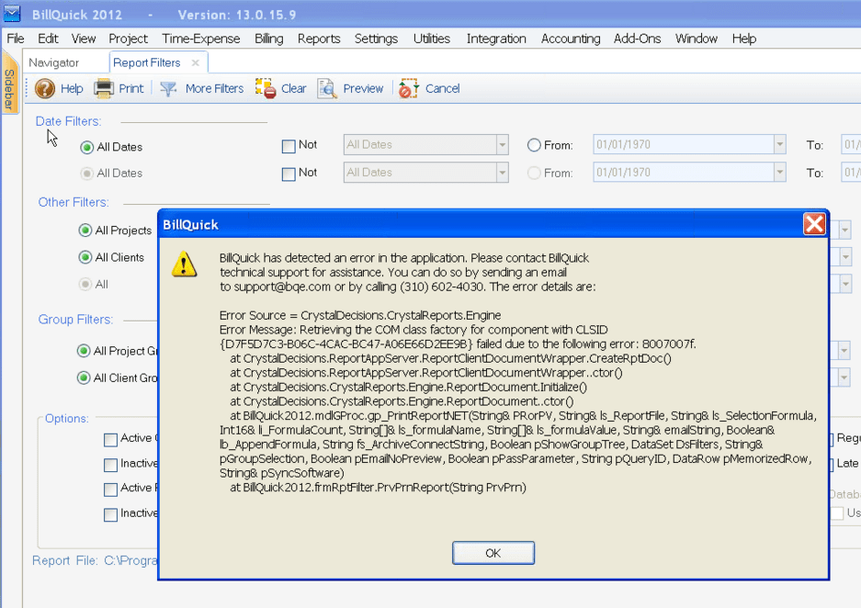Open dropdown arrow beside All Projects row
861x608 pixels.
[844, 230]
